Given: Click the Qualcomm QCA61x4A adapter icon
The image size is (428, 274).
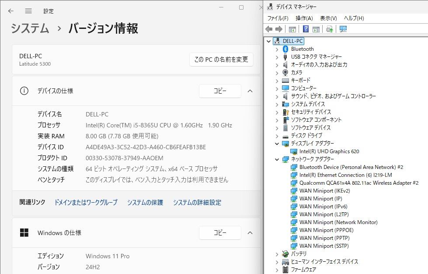Looking at the screenshot, I should pos(294,183).
